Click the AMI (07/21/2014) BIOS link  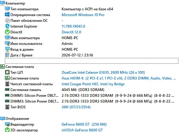[76, 107]
